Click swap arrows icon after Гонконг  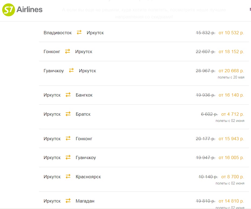tap(68, 51)
